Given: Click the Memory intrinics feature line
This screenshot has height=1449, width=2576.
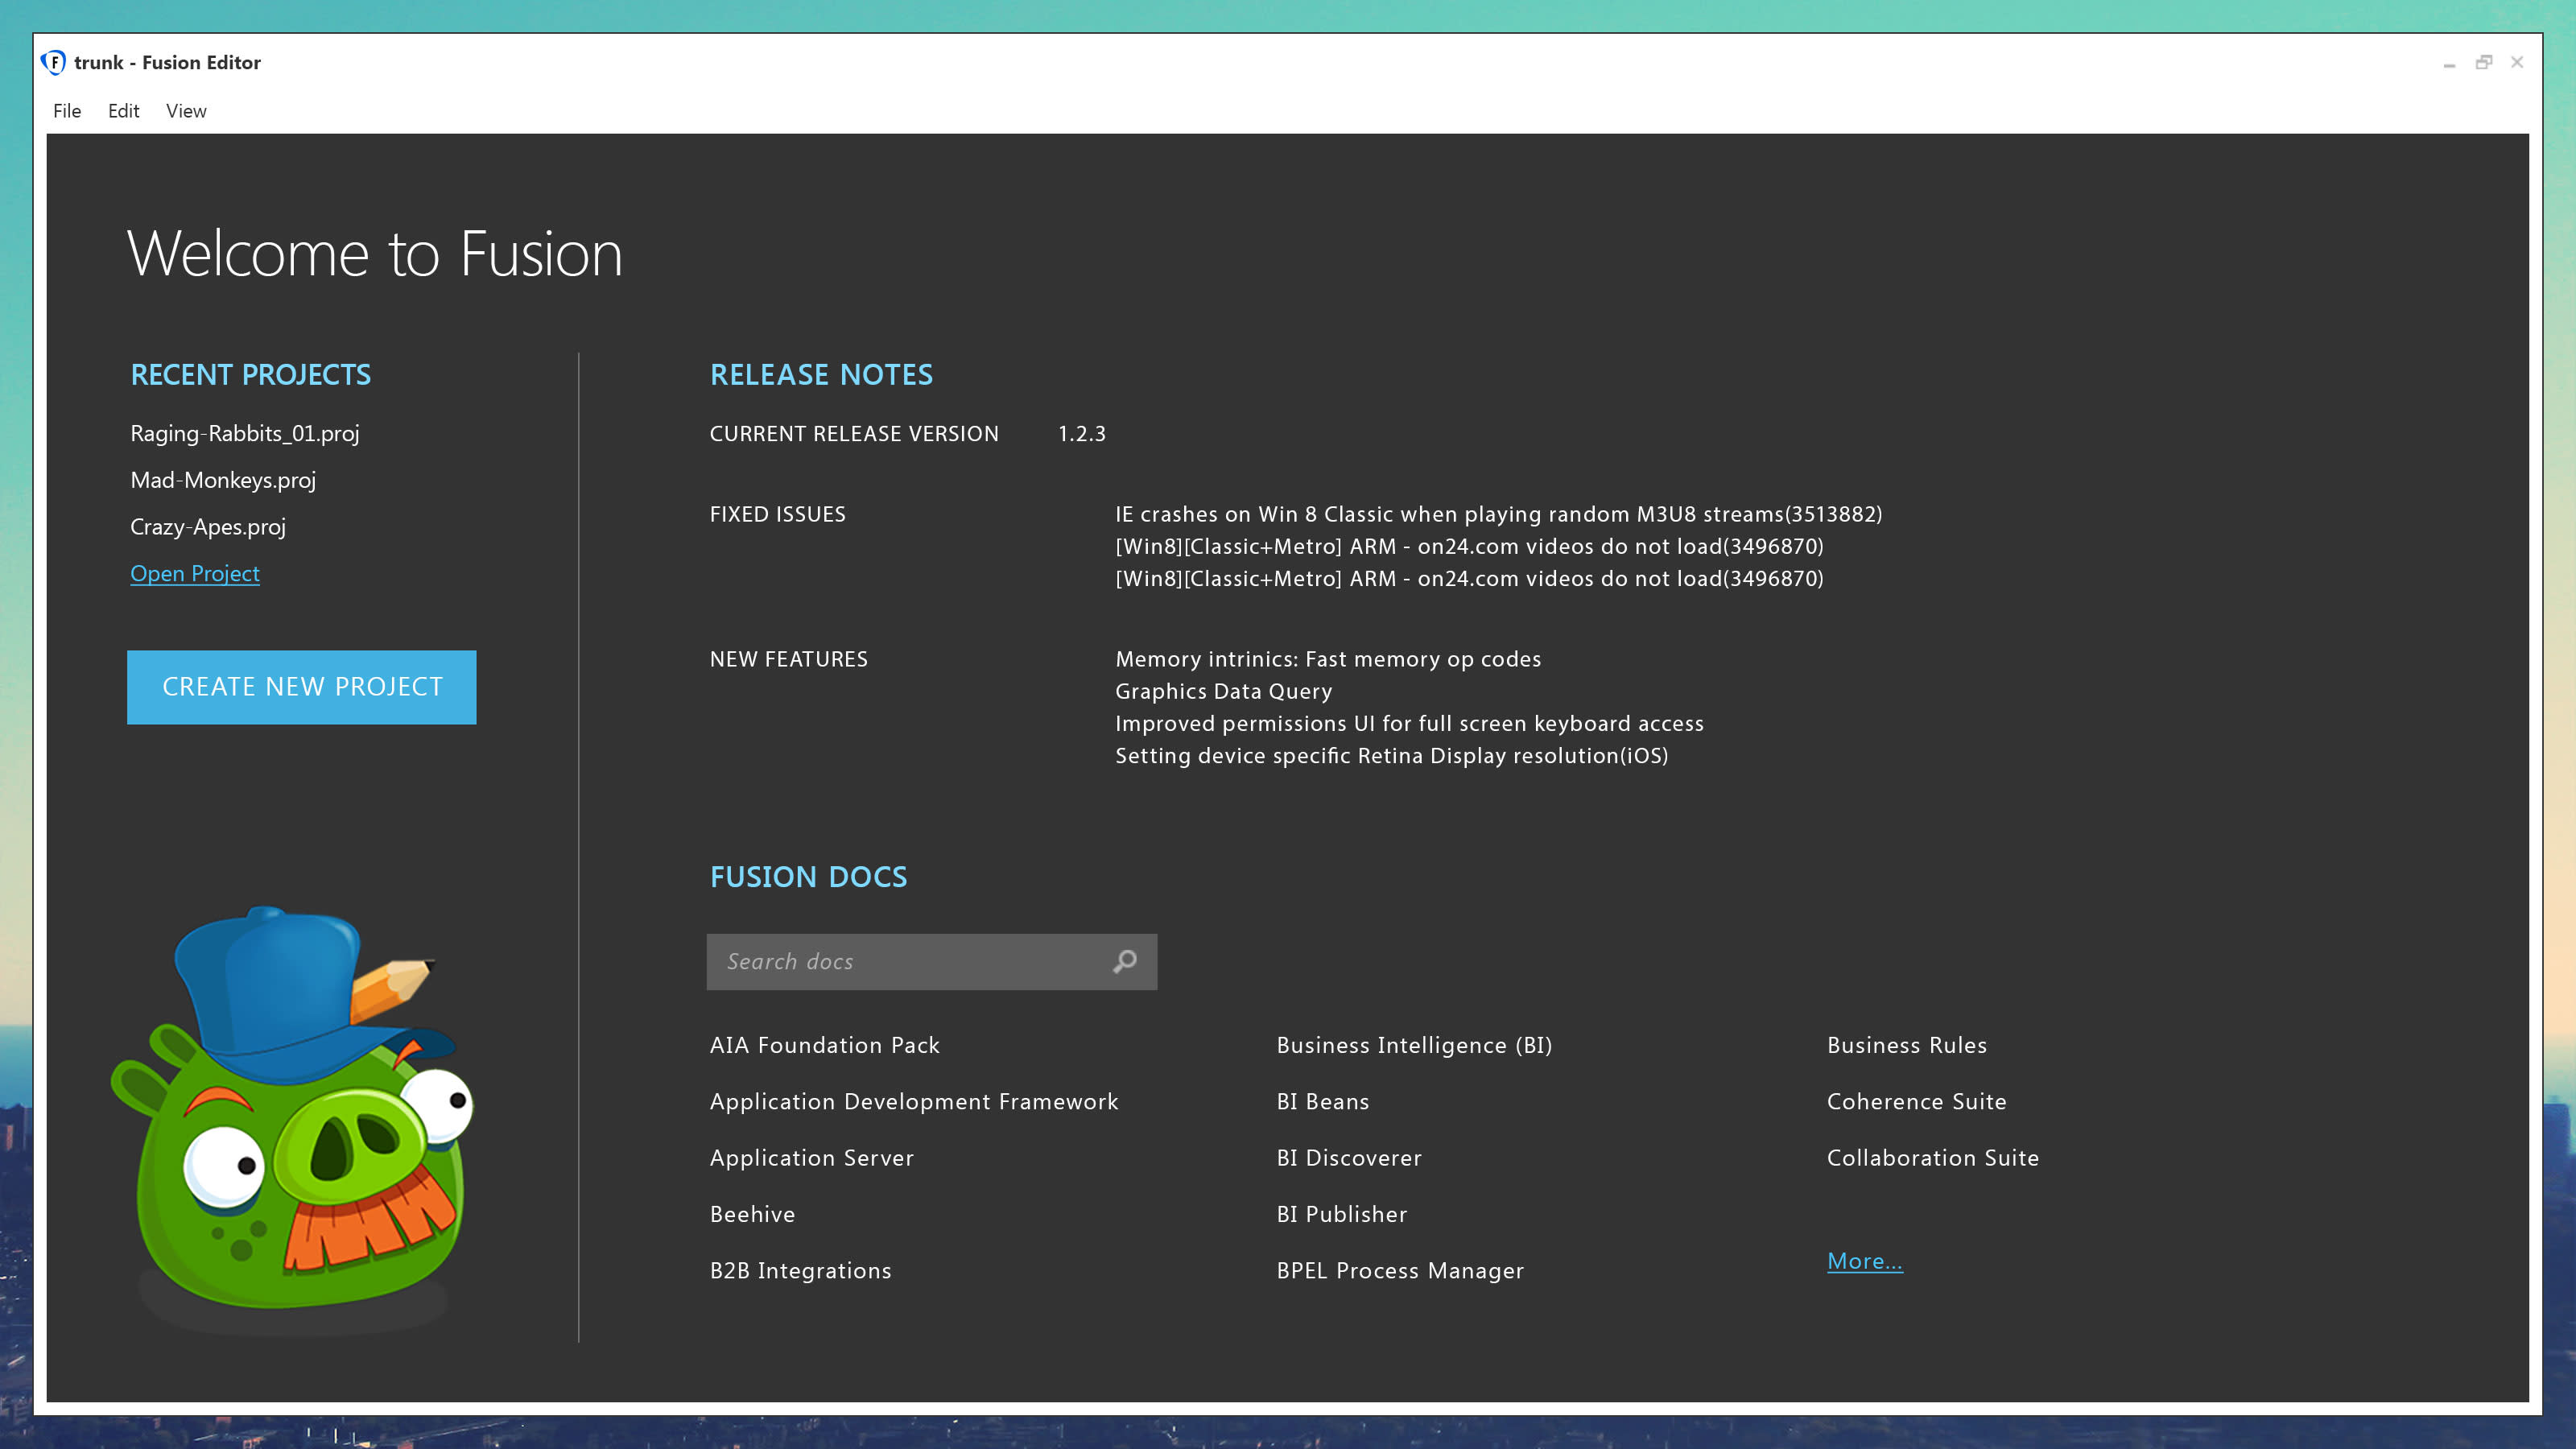Looking at the screenshot, I should (1328, 659).
